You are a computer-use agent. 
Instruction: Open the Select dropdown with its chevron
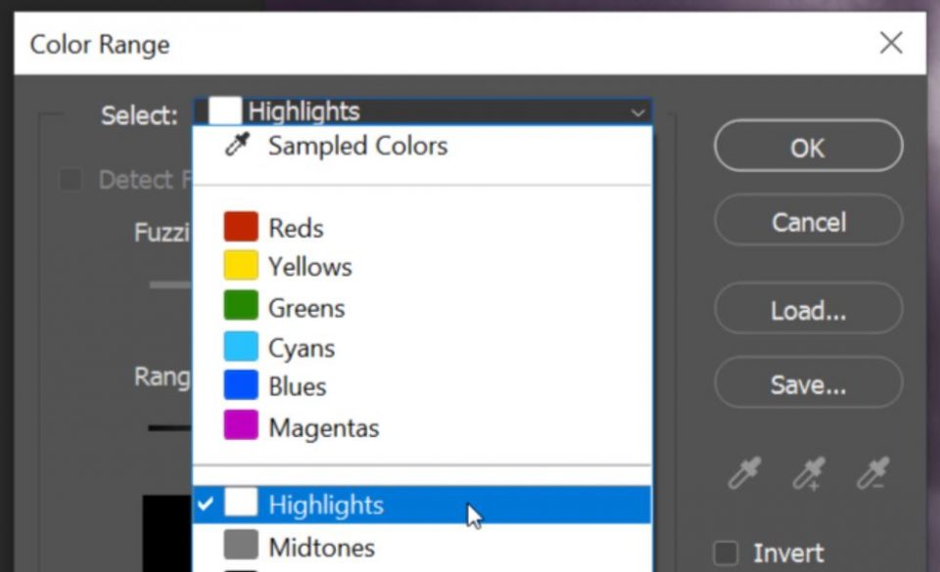[x=637, y=110]
